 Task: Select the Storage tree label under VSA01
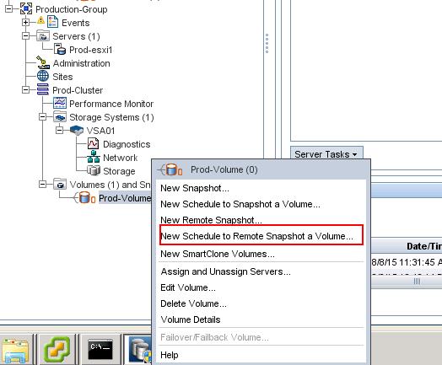tap(119, 171)
